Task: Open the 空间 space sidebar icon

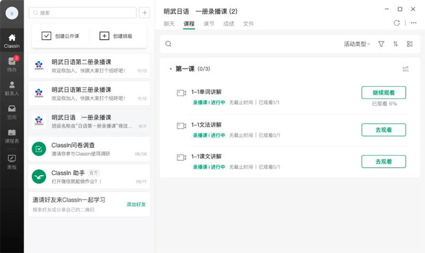Action: click(12, 112)
